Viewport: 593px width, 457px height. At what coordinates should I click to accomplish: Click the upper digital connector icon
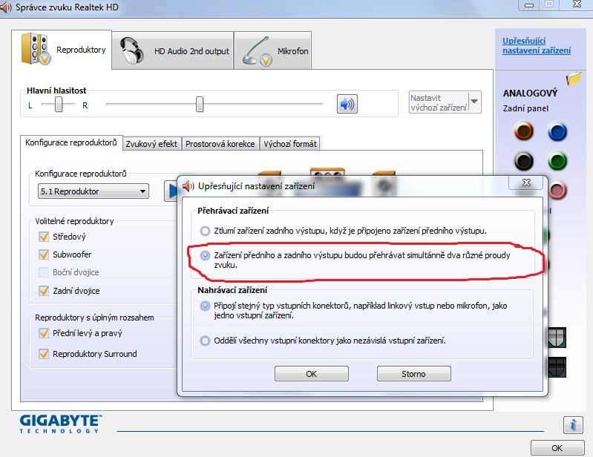click(x=557, y=337)
